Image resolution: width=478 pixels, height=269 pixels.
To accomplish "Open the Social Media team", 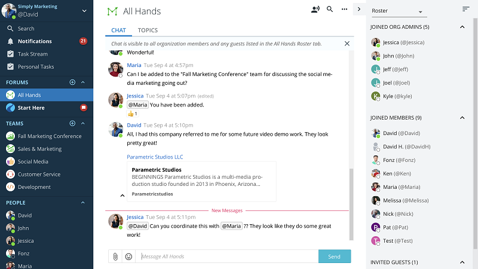I will tap(47, 161).
